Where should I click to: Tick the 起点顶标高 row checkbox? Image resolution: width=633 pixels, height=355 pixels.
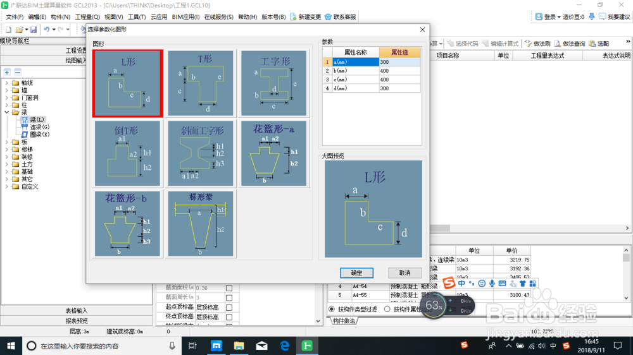229,308
